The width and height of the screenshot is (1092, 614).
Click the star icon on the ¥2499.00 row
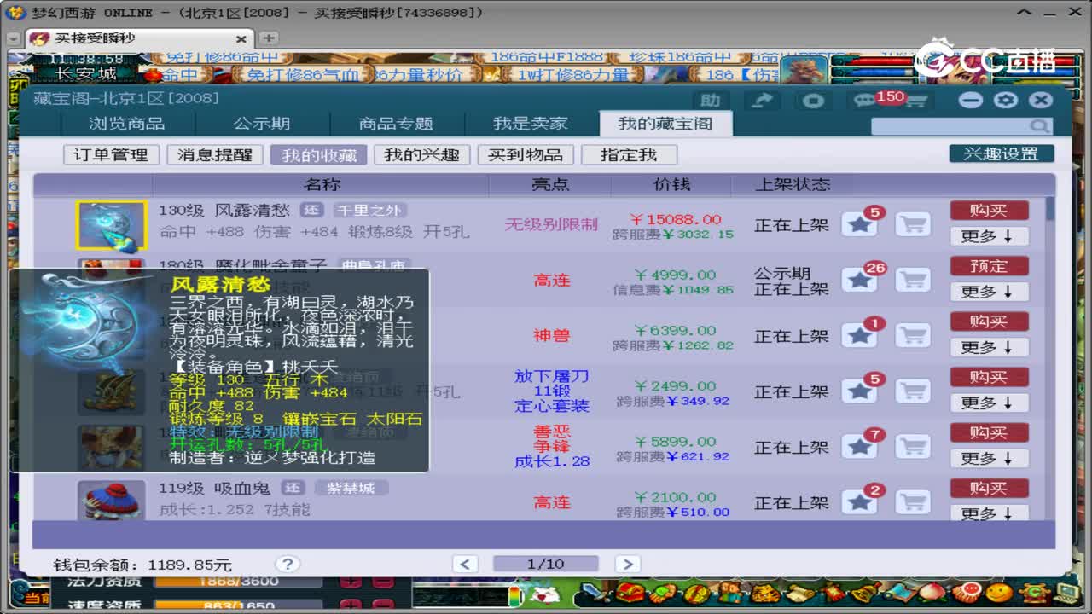coord(860,391)
